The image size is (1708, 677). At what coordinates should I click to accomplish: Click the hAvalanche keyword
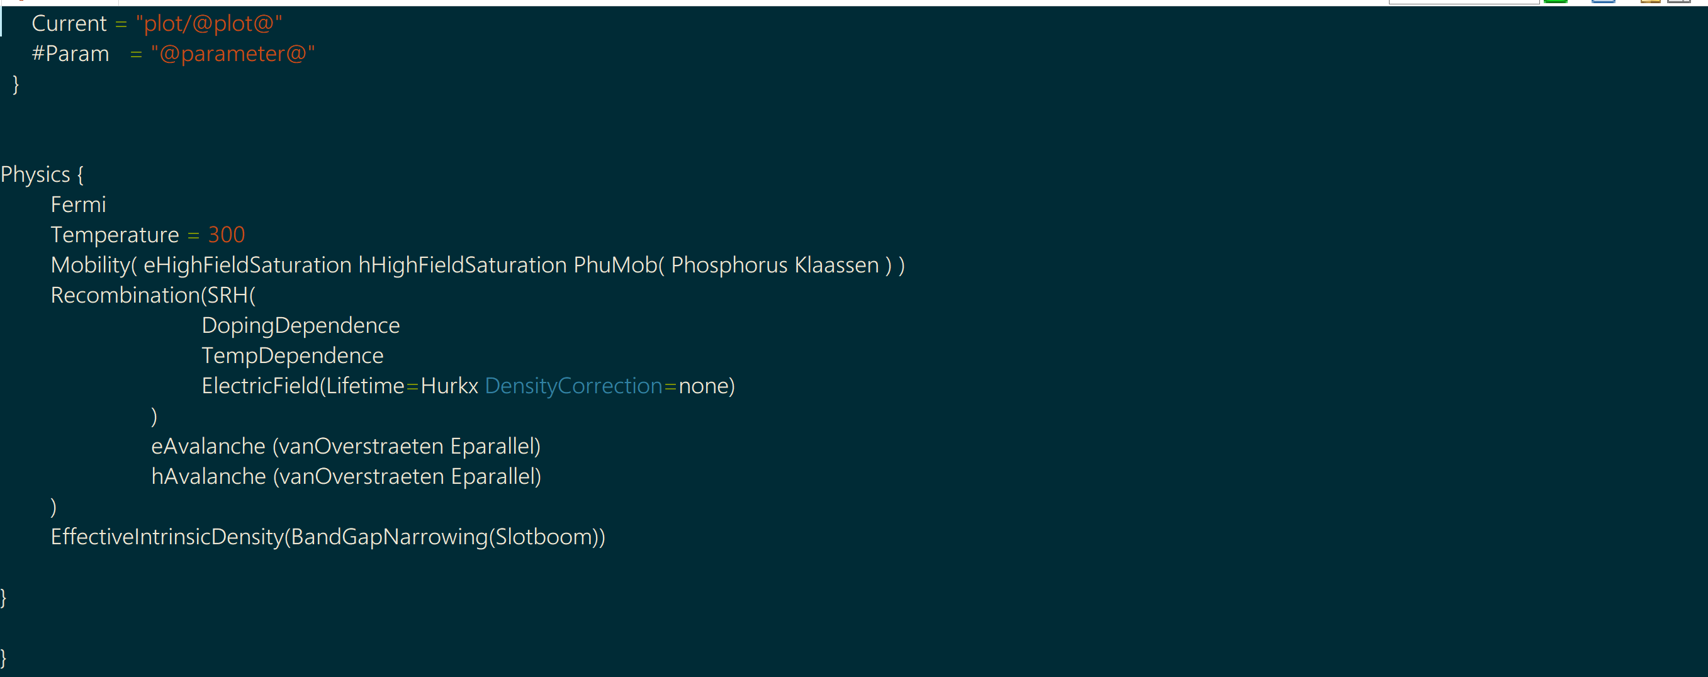(x=208, y=477)
